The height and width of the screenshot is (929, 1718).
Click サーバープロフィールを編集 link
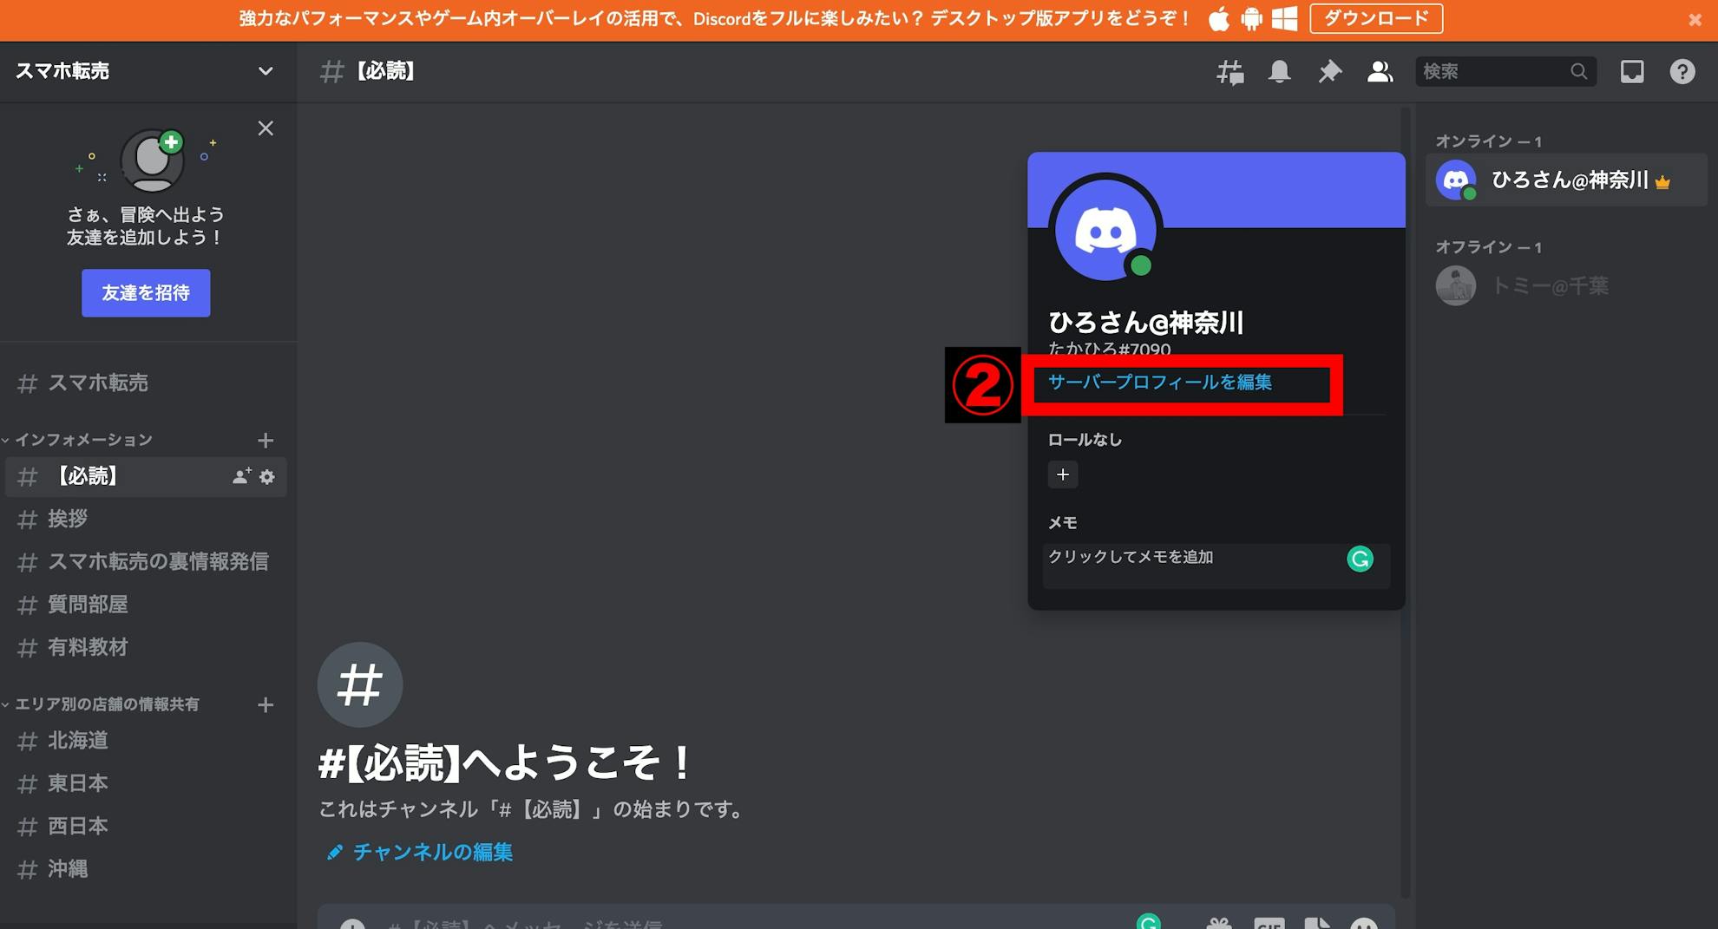pos(1159,382)
